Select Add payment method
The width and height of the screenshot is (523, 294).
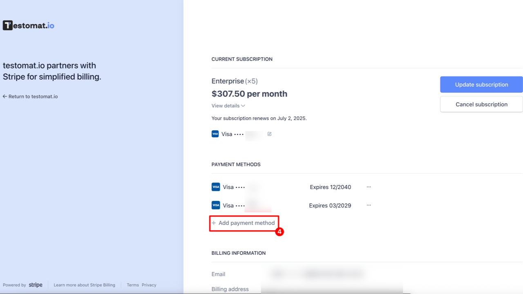[246, 223]
